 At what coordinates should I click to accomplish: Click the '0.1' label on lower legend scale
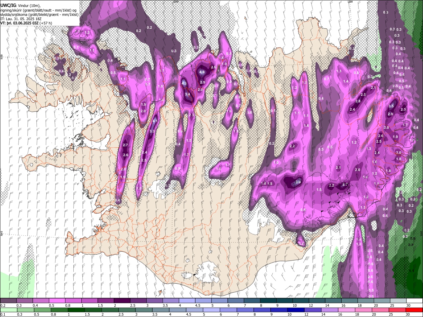[3, 315]
